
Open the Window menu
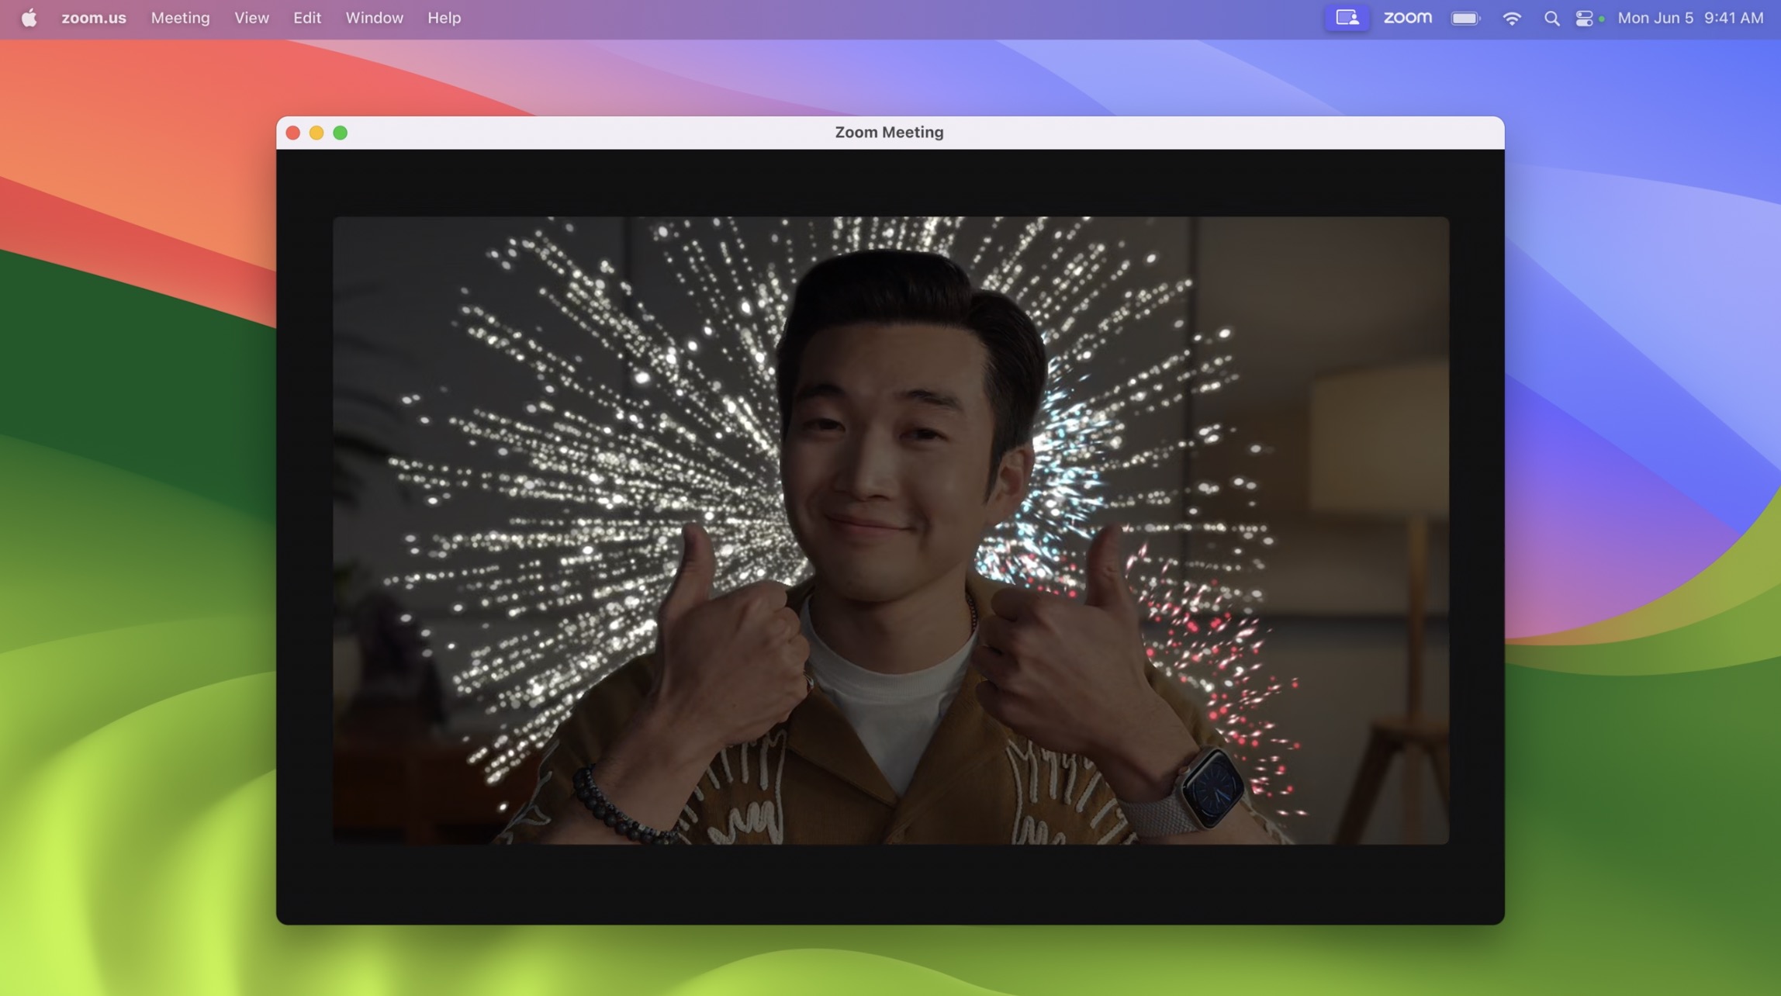[x=374, y=18]
